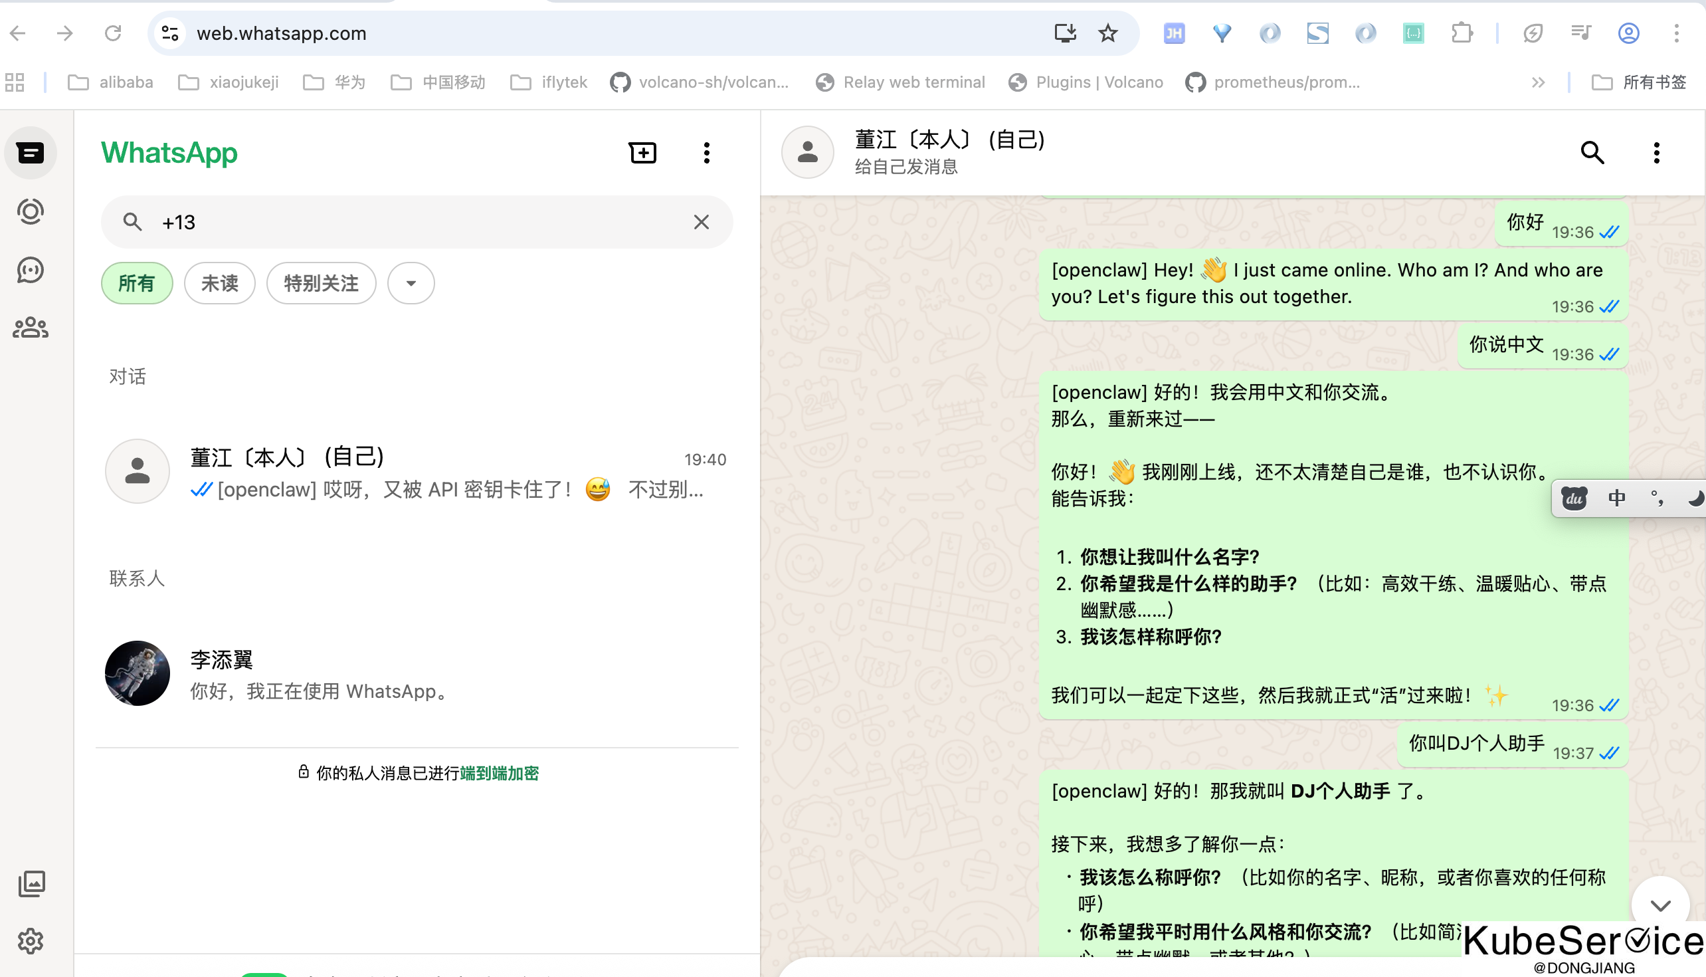The width and height of the screenshot is (1706, 977).
Task: Expand the hidden bookmarks overflow chevron
Action: tap(1539, 82)
